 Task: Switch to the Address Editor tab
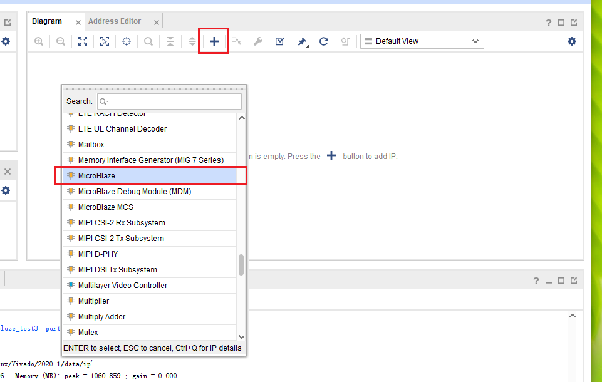tap(115, 21)
